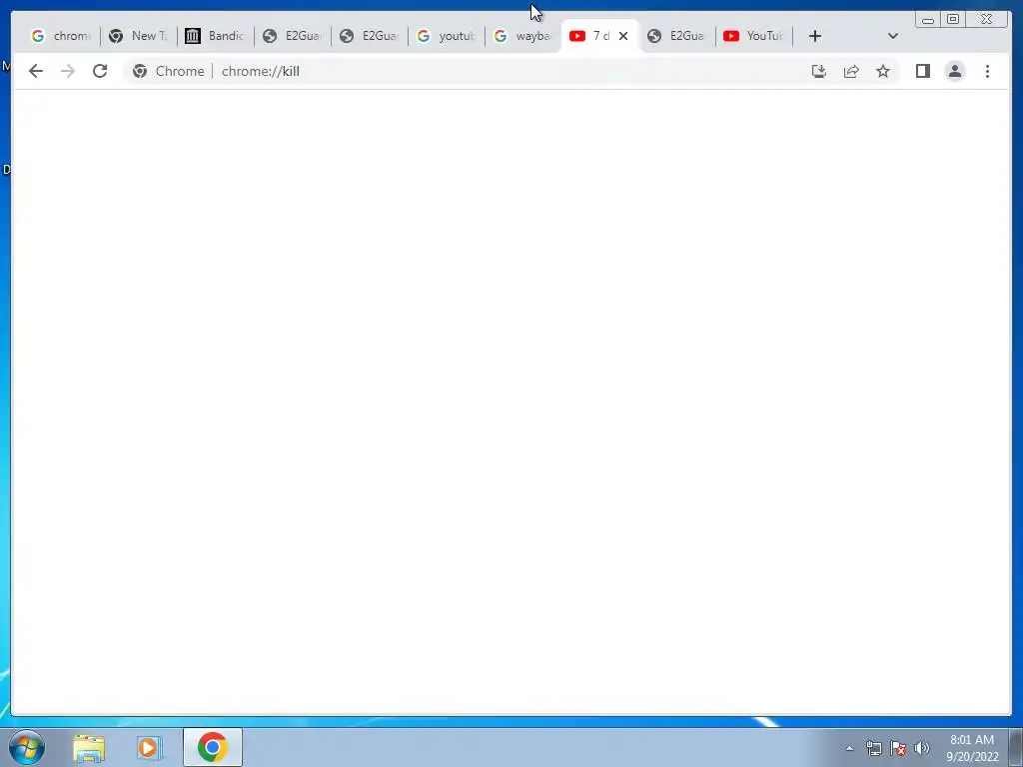Switch to the last E2Gua tab
This screenshot has width=1023, height=767.
[x=677, y=36]
